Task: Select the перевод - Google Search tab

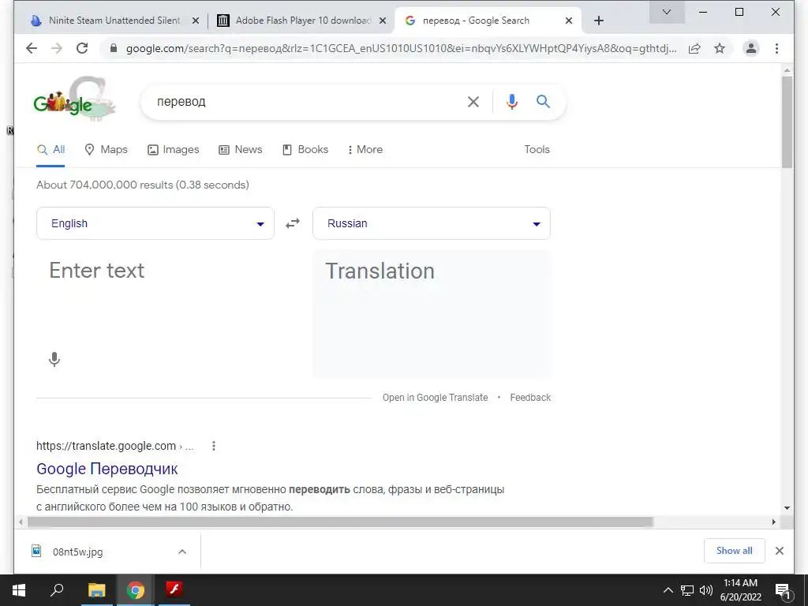Action: point(487,21)
